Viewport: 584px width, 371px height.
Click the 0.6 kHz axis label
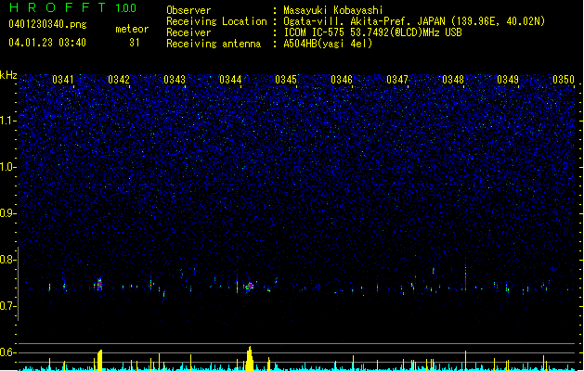pos(8,352)
